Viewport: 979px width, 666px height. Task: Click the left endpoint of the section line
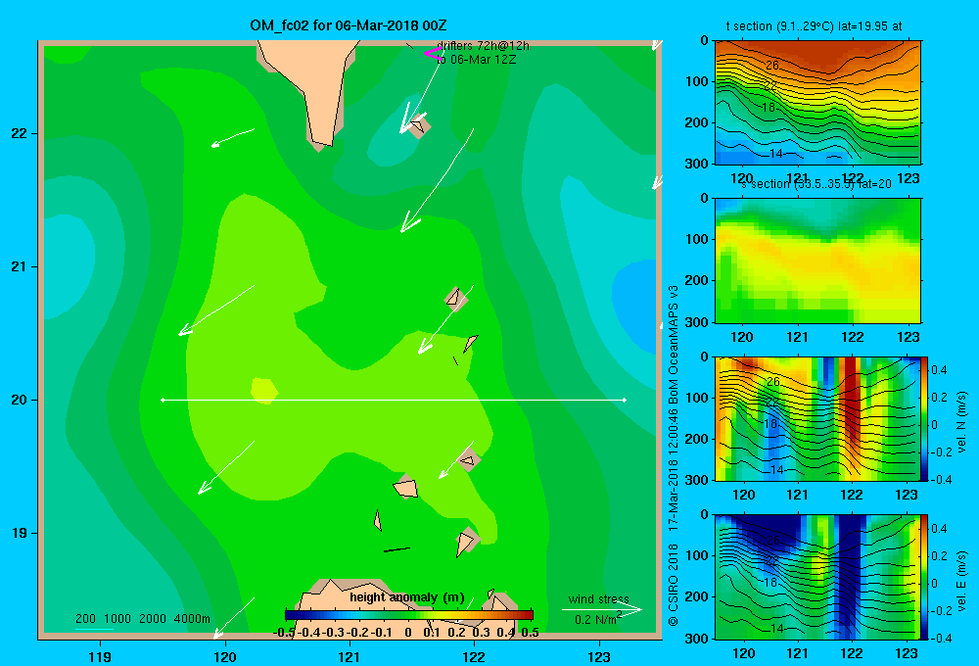coord(163,400)
